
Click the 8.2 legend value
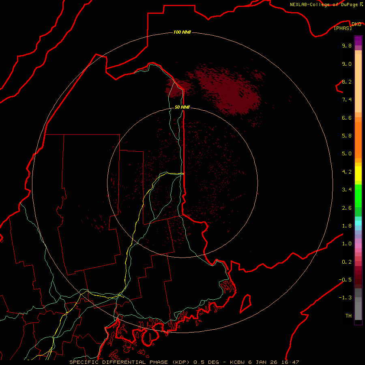347,82
